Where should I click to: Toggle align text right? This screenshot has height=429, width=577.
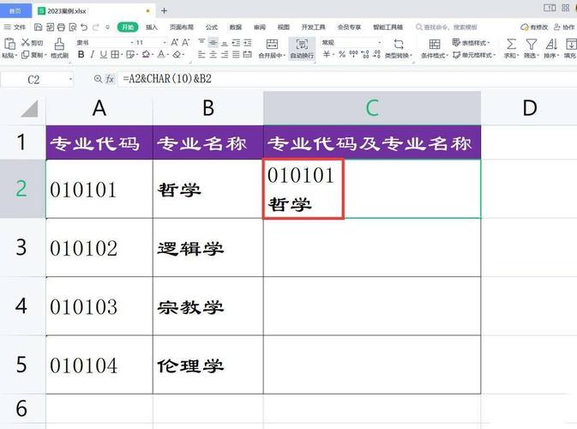tap(225, 55)
